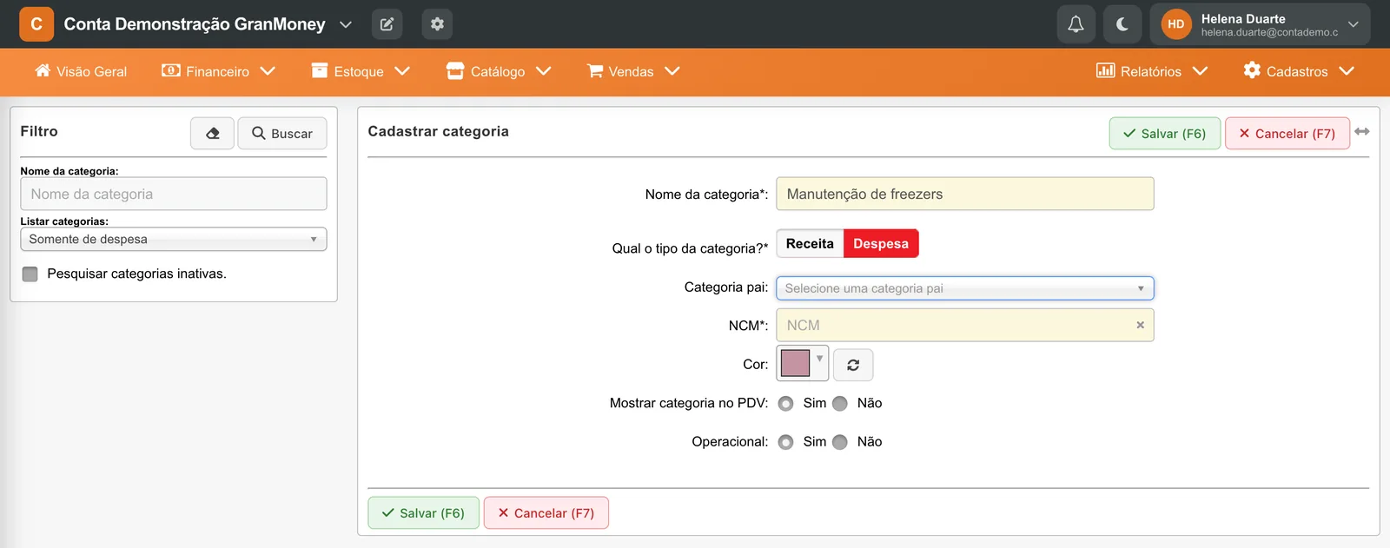
Task: Click the filter Nome da categoria field
Action: tap(174, 194)
